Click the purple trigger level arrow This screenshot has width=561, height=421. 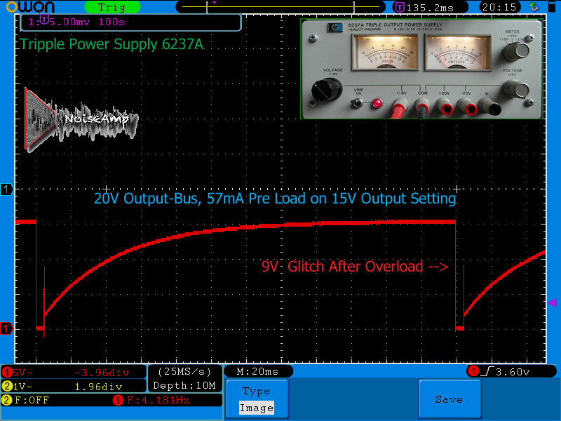(553, 303)
